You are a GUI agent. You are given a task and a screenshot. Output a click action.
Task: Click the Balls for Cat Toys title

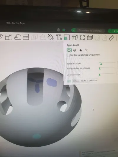16,23
